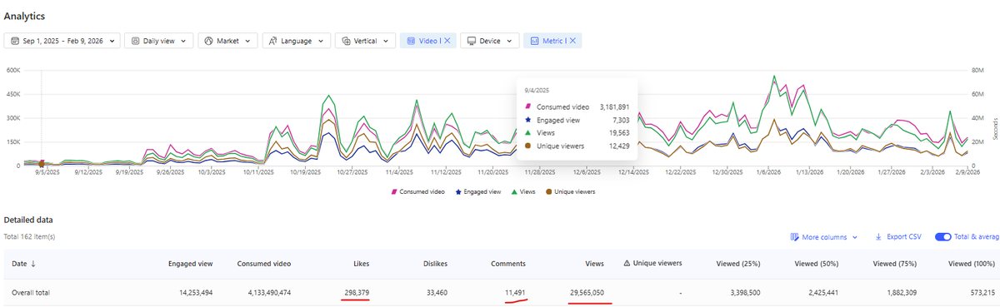This screenshot has width=1000, height=307.
Task: Click Comments total value 11,491
Action: [x=515, y=293]
